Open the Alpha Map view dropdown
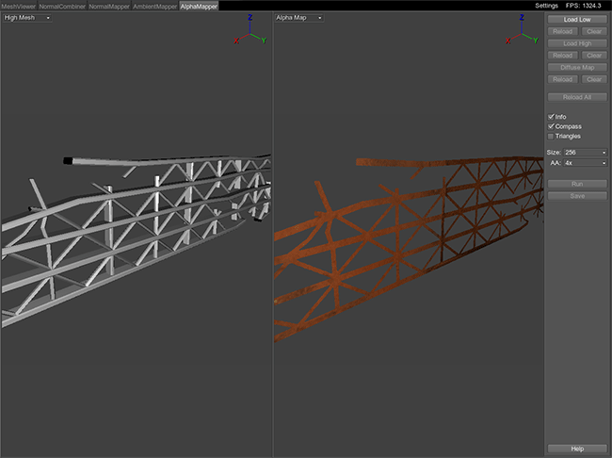 pyautogui.click(x=299, y=18)
